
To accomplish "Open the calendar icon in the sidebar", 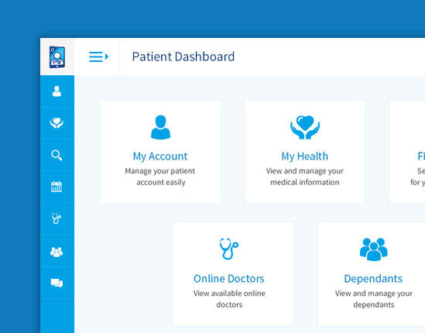I will click(57, 187).
